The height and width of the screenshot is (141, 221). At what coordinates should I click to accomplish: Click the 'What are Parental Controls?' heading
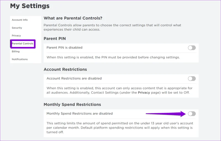[73, 18]
